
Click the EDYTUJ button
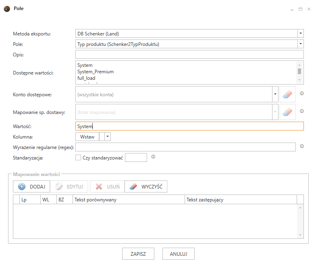pyautogui.click(x=69, y=186)
